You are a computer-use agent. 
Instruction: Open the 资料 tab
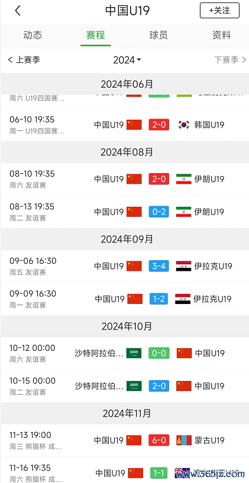[x=221, y=35]
